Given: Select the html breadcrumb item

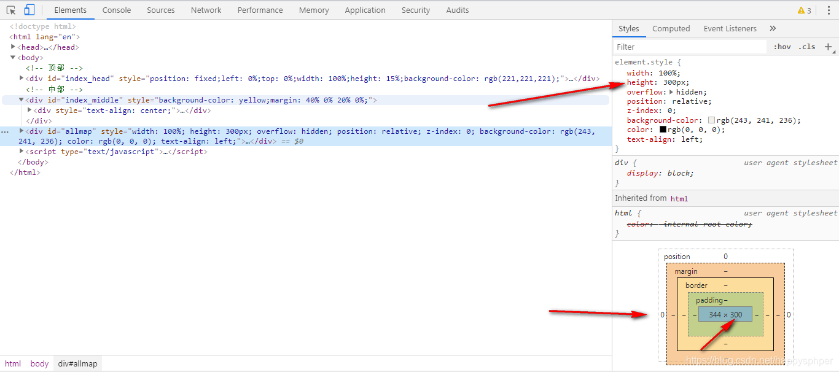Looking at the screenshot, I should click(x=13, y=363).
